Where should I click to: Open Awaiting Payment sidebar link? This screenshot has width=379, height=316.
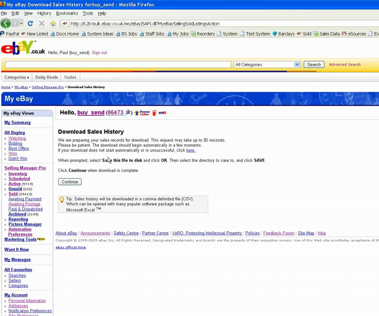click(x=25, y=199)
